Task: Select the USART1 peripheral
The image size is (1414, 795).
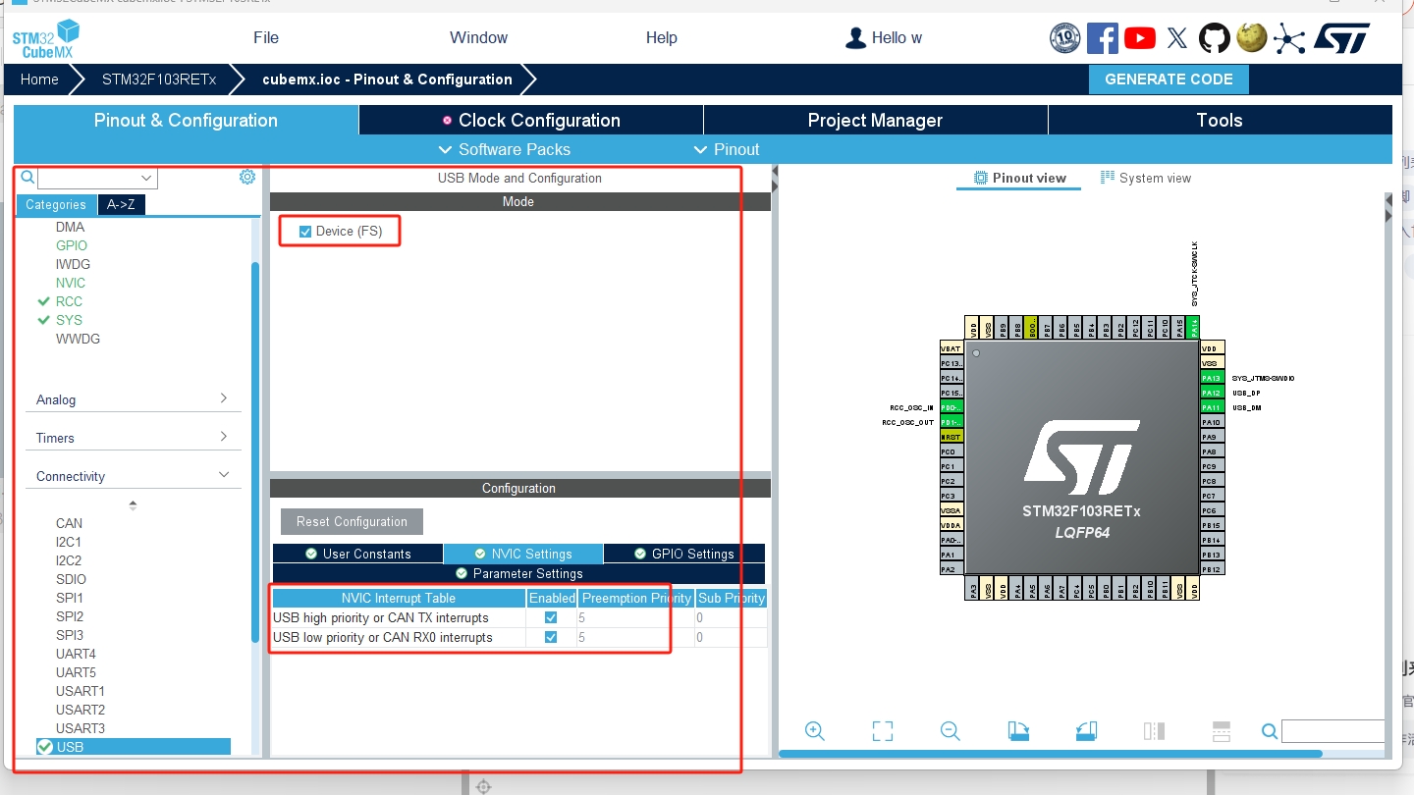Action: (x=81, y=691)
